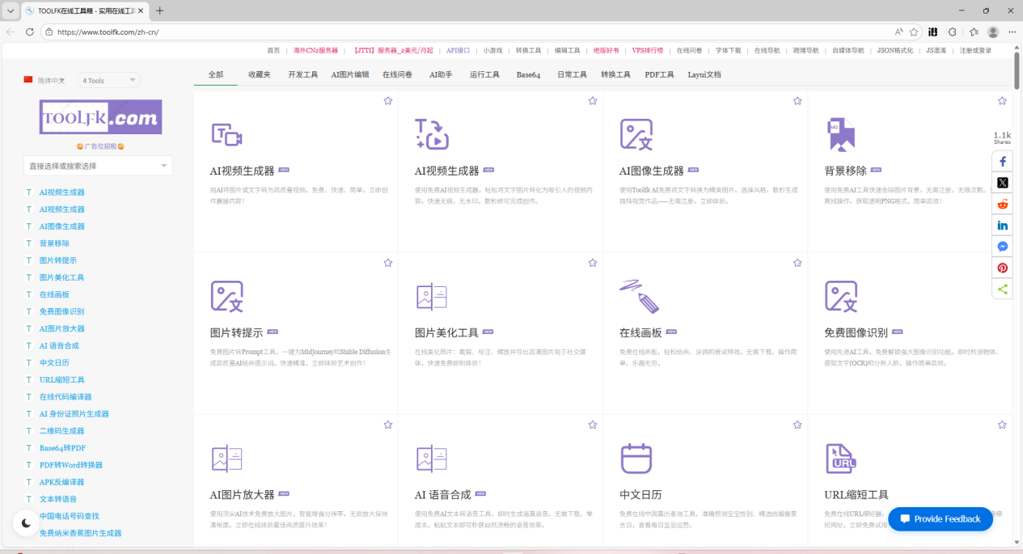Image resolution: width=1023 pixels, height=554 pixels.
Task: Reload the page with the browser refresh icon
Action: pyautogui.click(x=30, y=32)
